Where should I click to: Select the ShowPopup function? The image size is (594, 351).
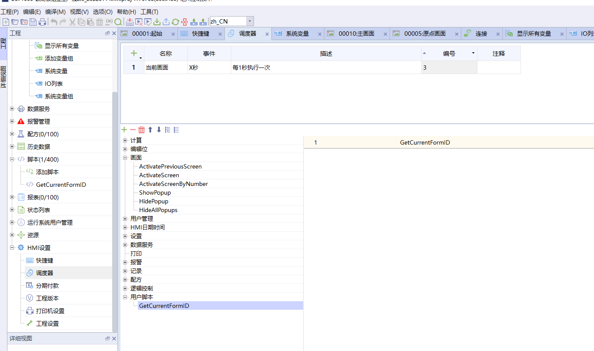(155, 192)
